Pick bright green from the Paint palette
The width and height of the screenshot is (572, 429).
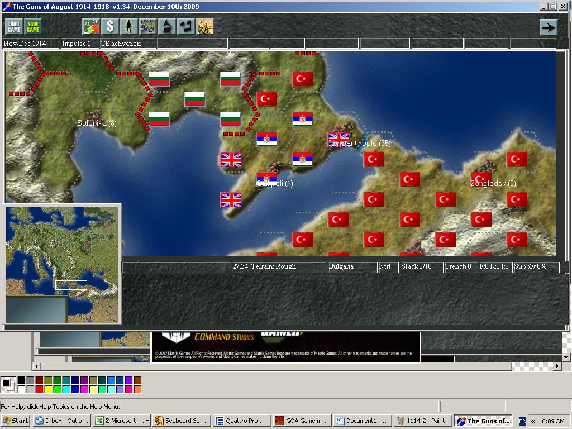pos(58,389)
